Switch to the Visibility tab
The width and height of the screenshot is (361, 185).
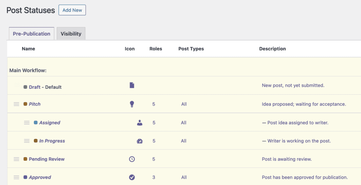point(71,34)
